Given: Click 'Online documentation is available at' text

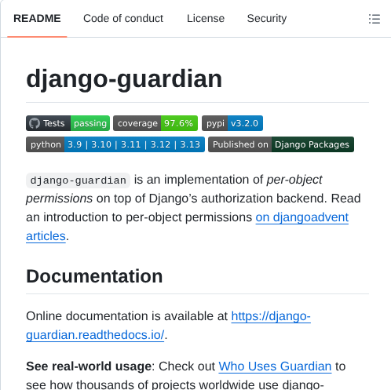Looking at the screenshot, I should coord(127,316).
